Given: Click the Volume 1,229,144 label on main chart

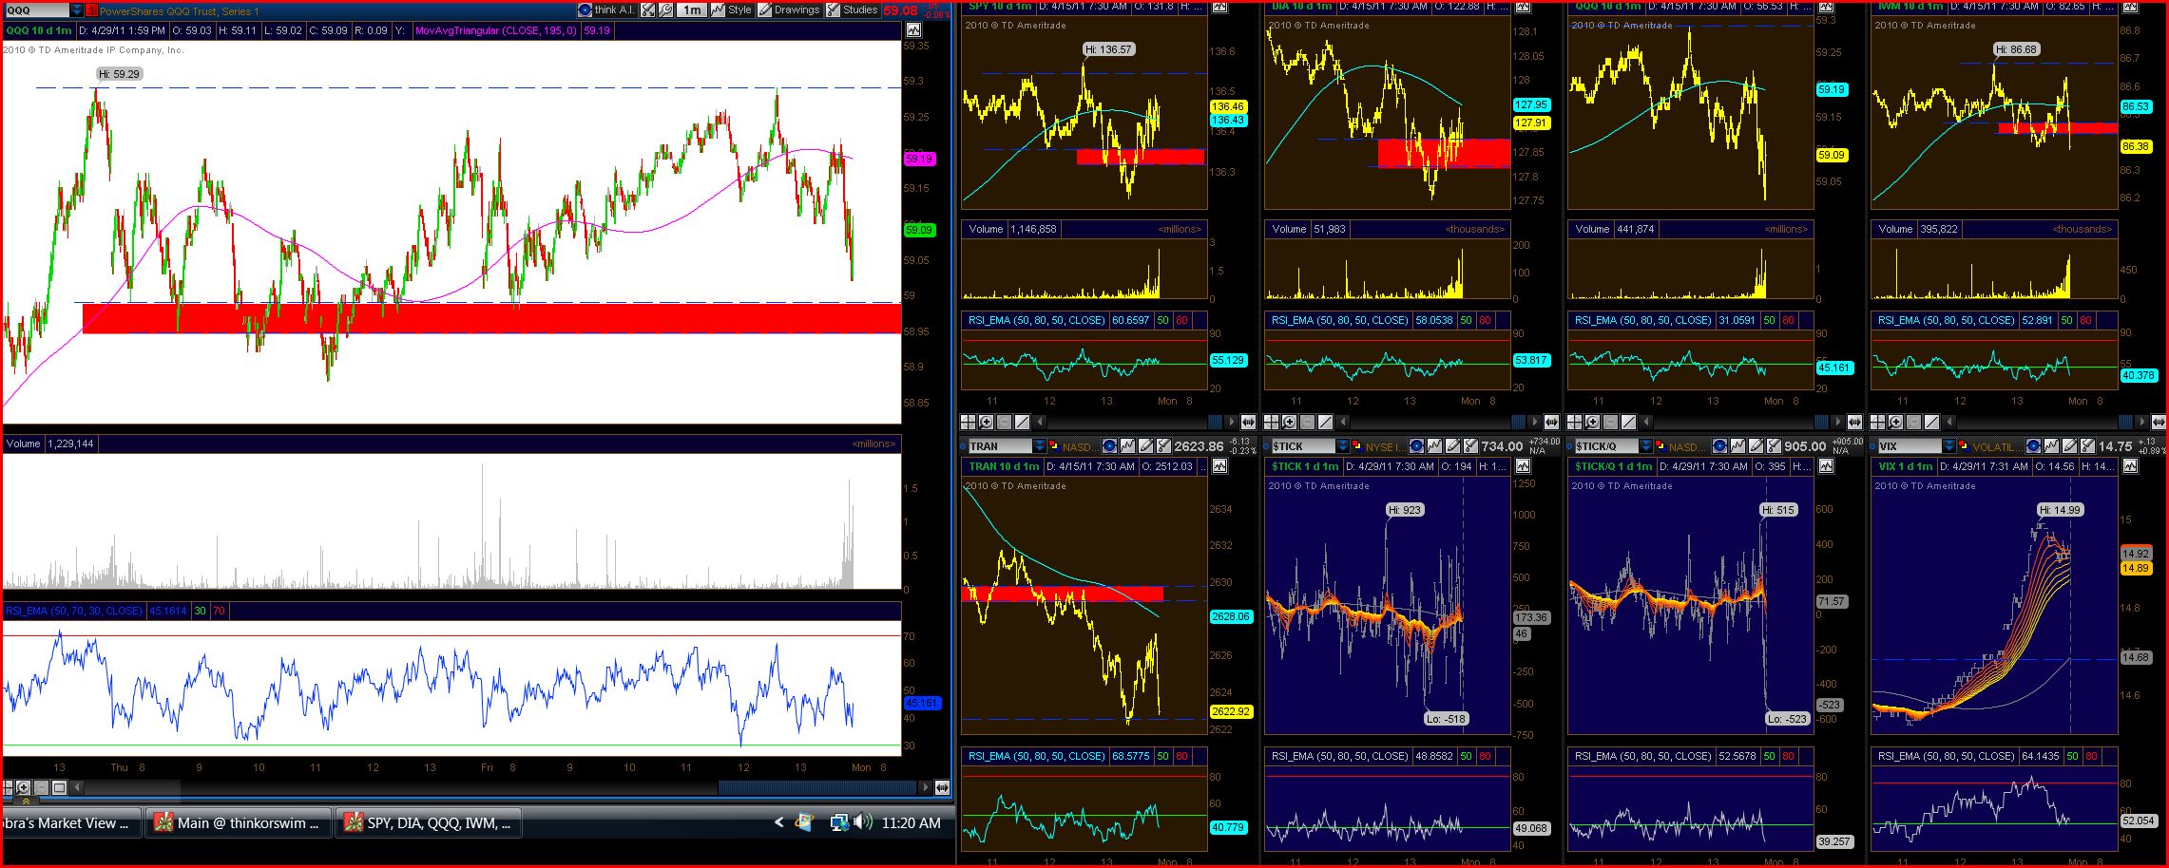Looking at the screenshot, I should [x=50, y=443].
